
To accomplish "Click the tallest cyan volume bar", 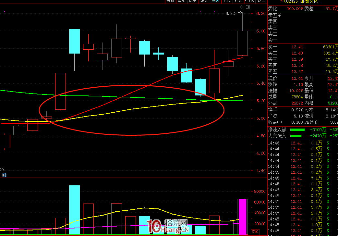I will (74, 210).
